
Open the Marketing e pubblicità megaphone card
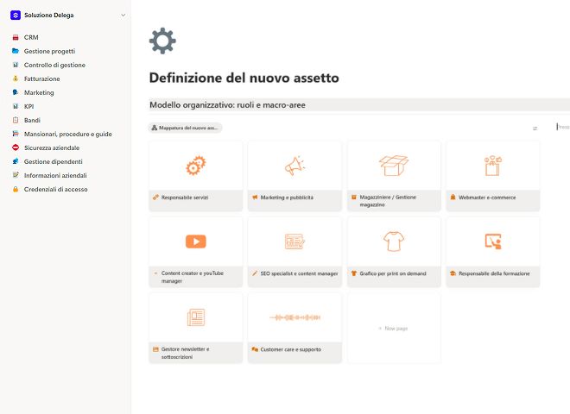point(294,166)
